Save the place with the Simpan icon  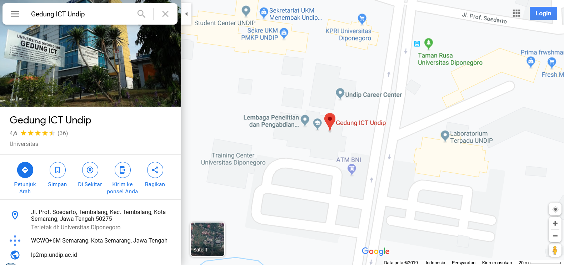58,170
